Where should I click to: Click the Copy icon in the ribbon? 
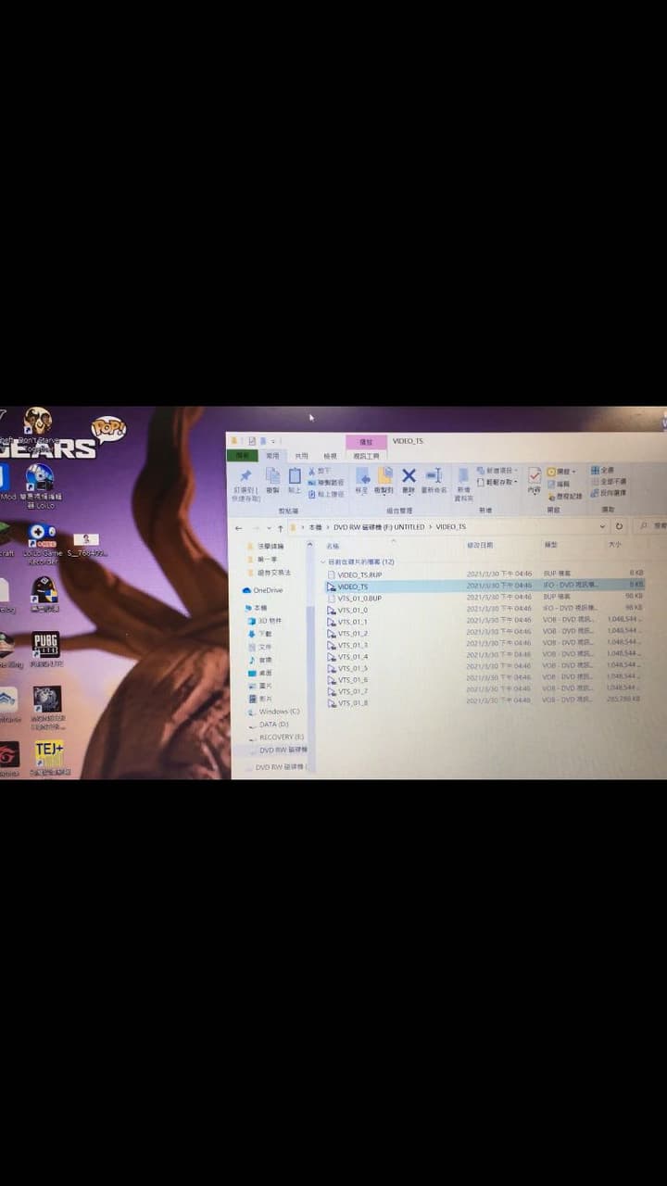272,476
